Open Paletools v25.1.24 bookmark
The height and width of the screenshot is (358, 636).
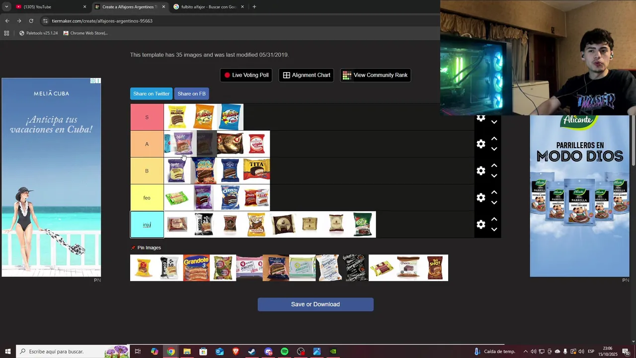pos(38,33)
